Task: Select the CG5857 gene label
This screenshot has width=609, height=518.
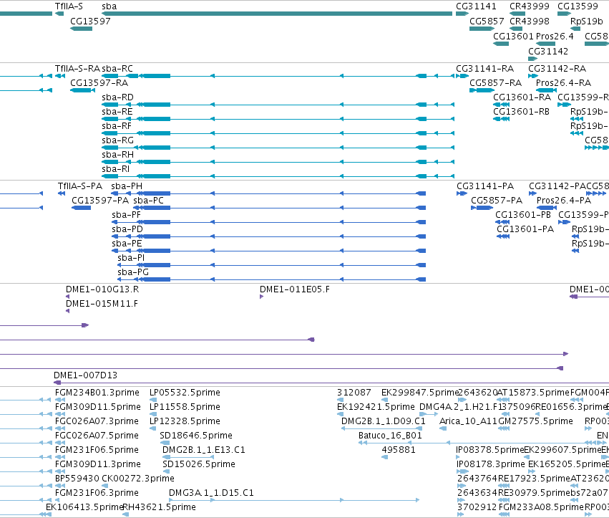Action: pos(487,21)
